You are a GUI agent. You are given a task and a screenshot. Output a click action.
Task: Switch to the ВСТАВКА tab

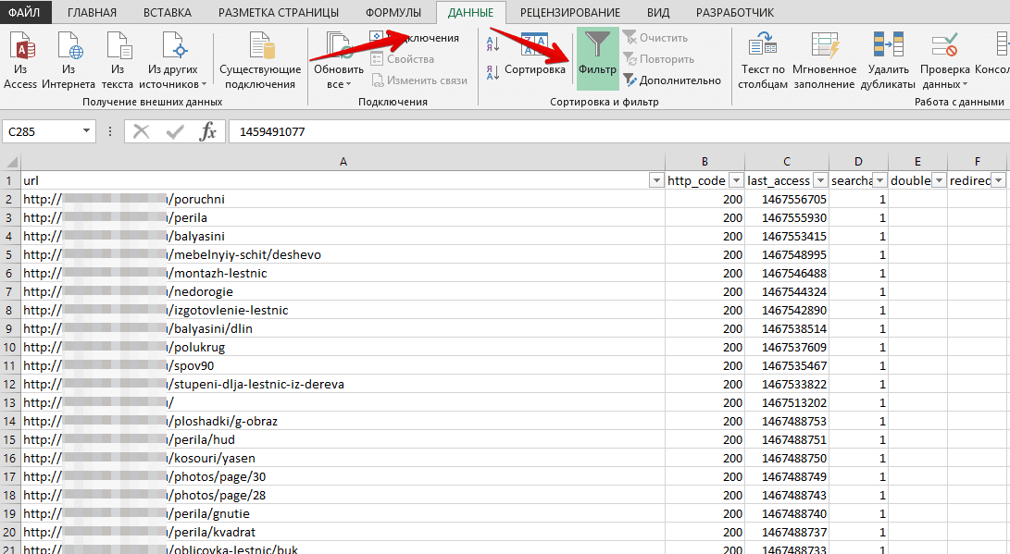coord(168,12)
